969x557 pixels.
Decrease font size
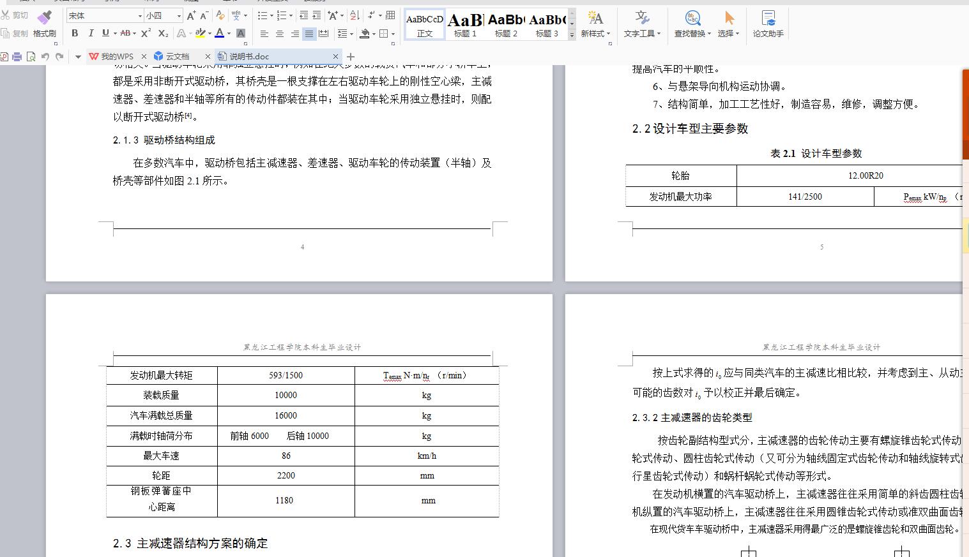click(204, 15)
